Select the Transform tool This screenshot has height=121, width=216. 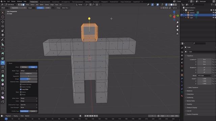[3, 35]
